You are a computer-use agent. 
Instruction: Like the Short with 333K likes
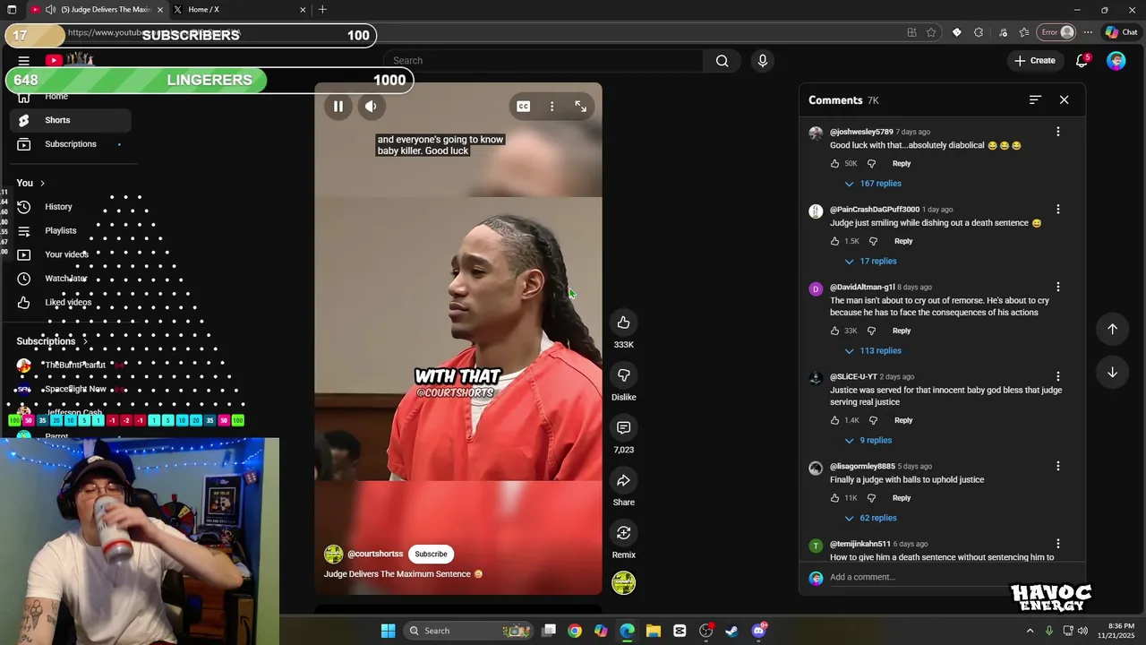(x=624, y=322)
